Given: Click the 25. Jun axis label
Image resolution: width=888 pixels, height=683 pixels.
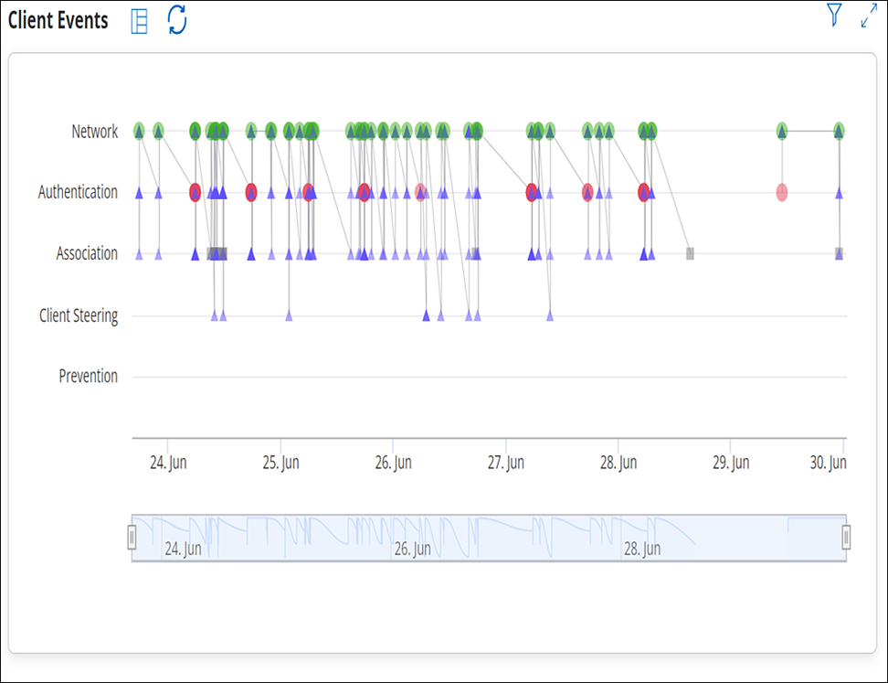Looking at the screenshot, I should 280,463.
